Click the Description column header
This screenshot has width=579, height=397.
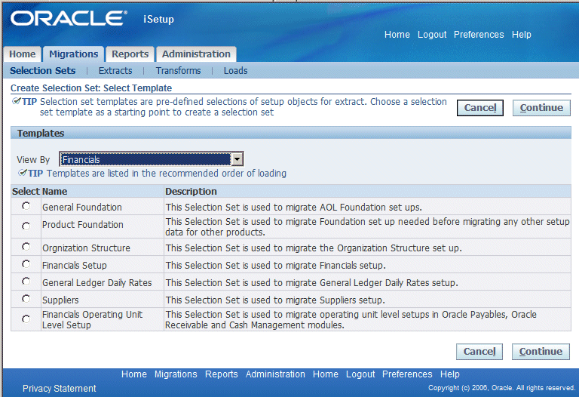(x=191, y=191)
